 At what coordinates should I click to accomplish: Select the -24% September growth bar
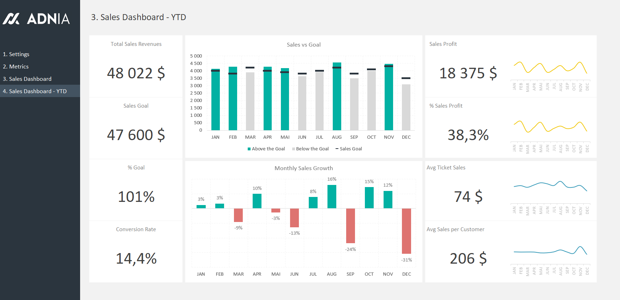coord(350,226)
